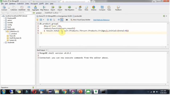Open PowerPoint from the Windows taskbar
The height and width of the screenshot is (95, 170).
click(x=80, y=92)
